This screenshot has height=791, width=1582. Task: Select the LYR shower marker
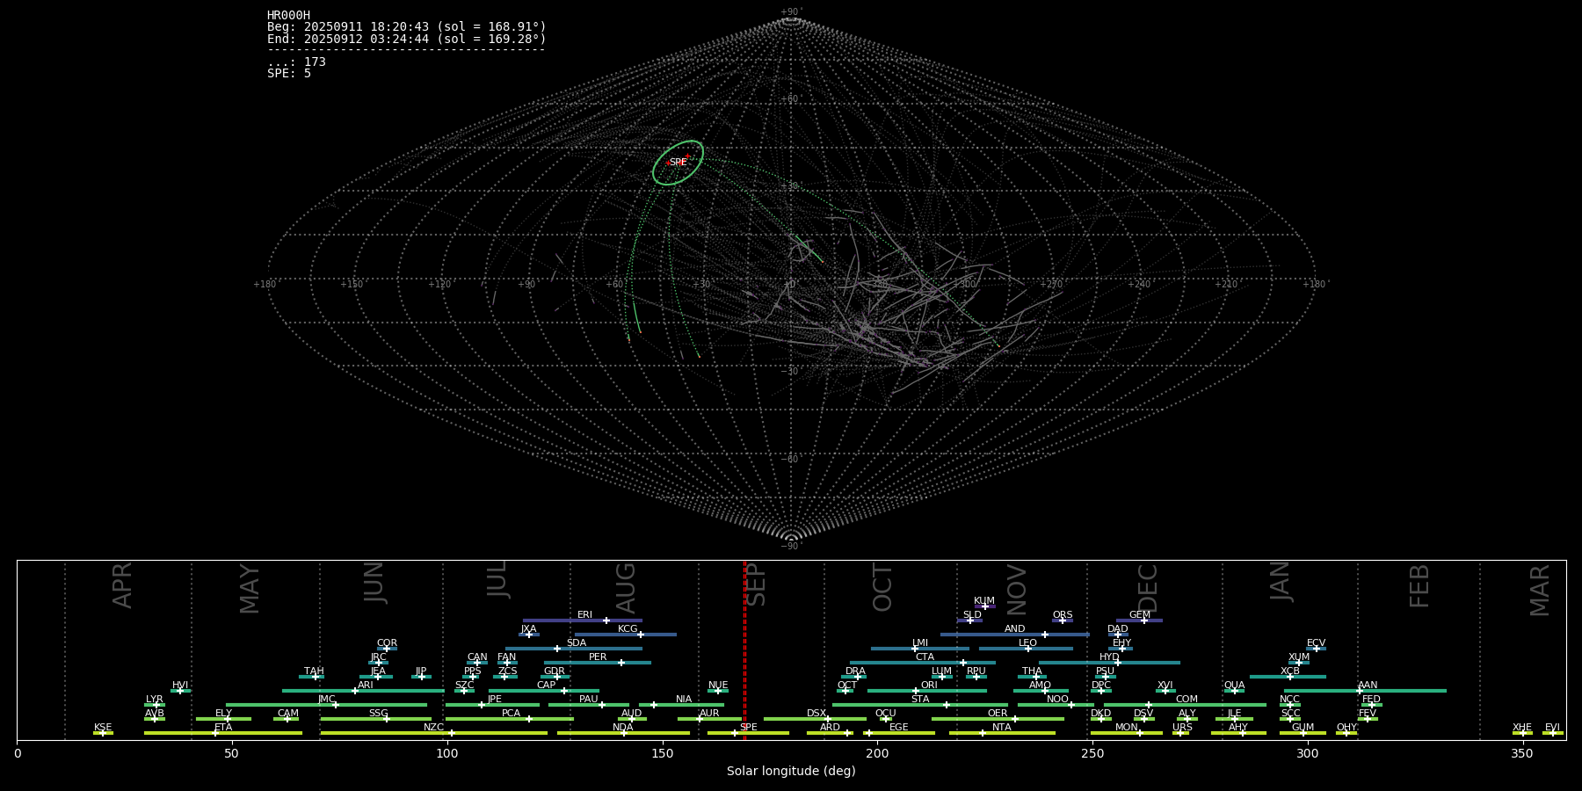tap(156, 705)
